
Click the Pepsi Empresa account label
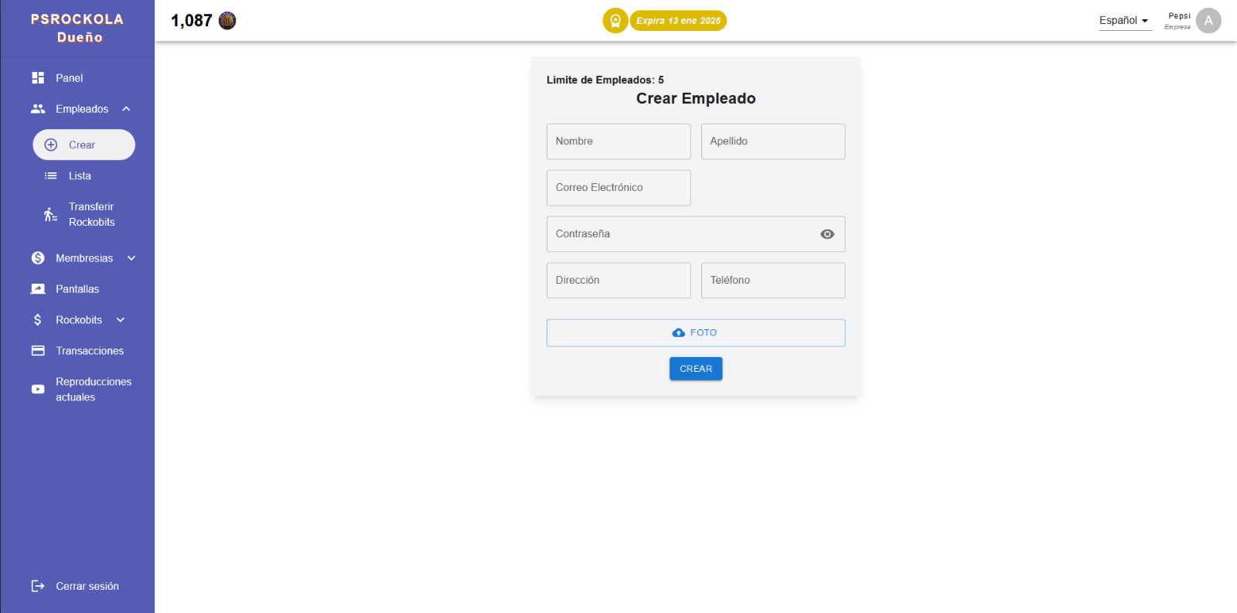click(x=1178, y=21)
